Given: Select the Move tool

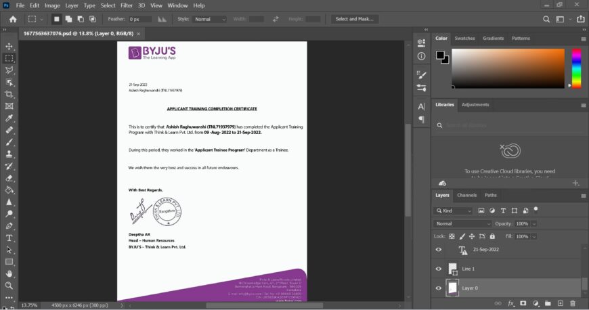Looking at the screenshot, I should coord(9,47).
